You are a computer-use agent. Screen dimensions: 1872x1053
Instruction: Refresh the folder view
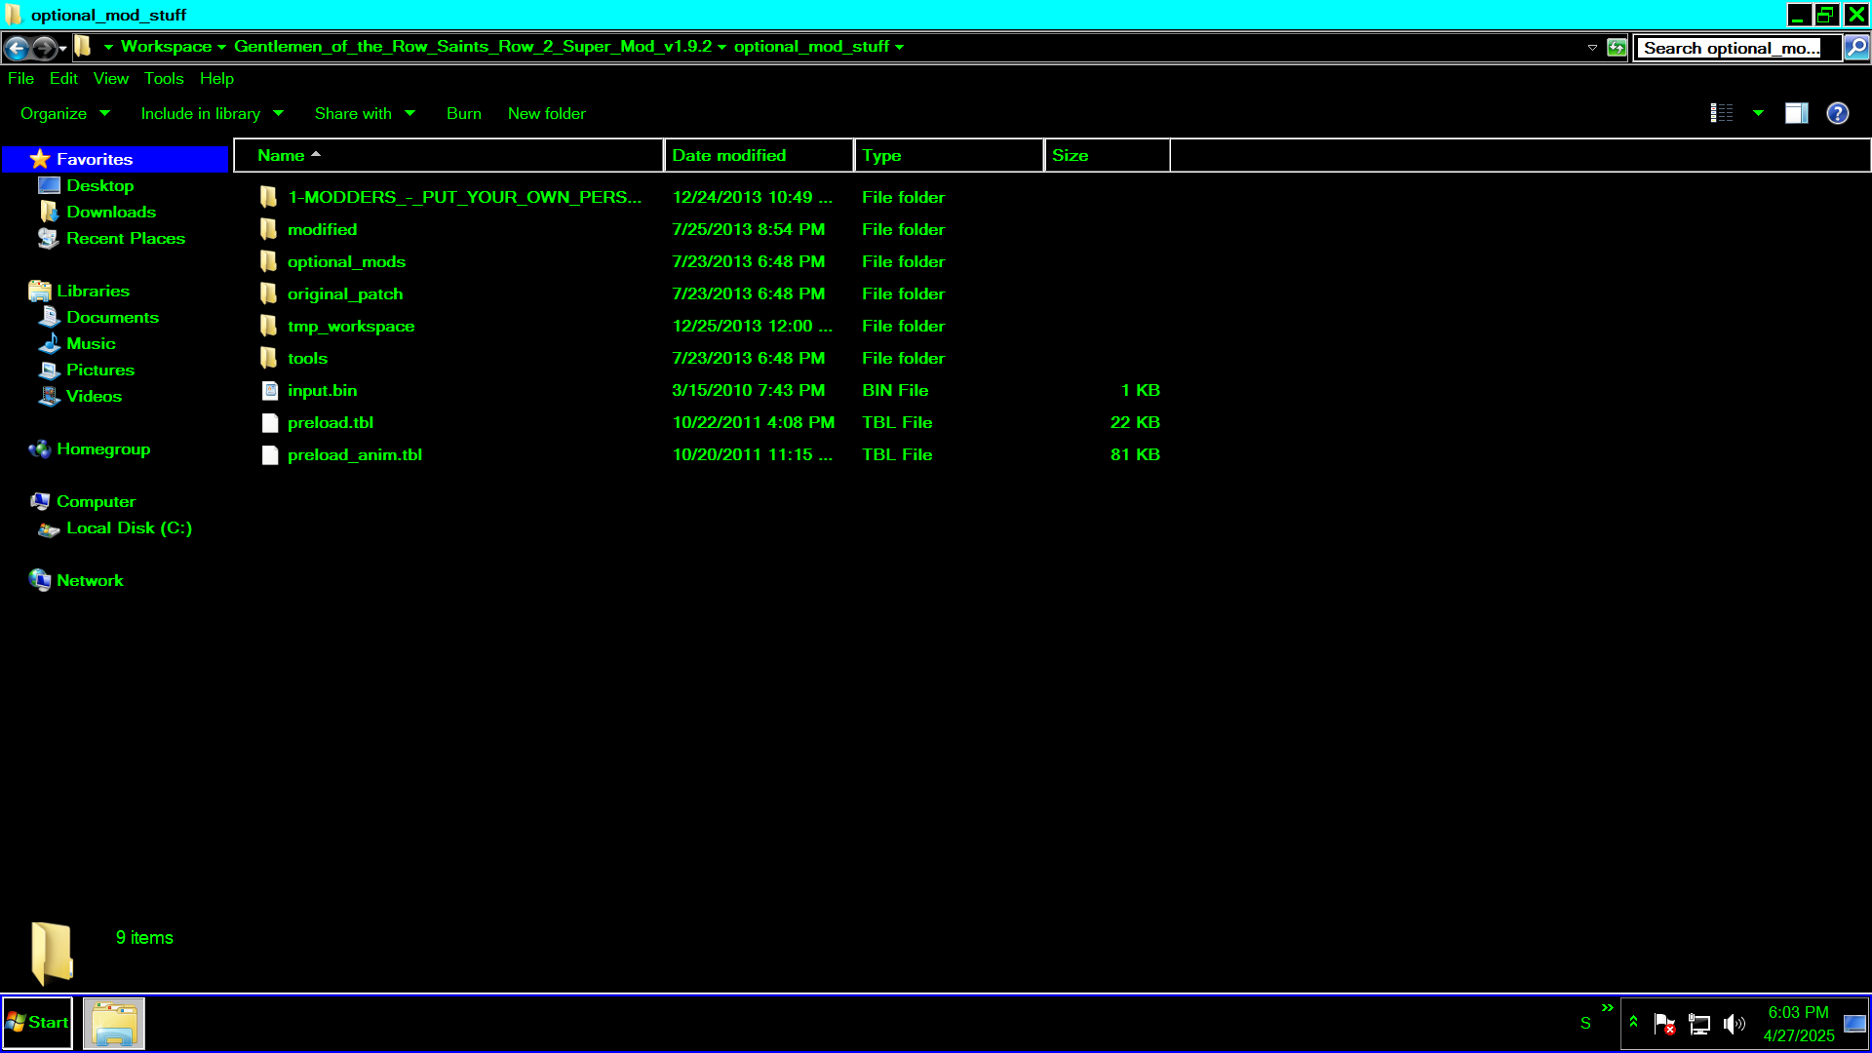[x=1617, y=47]
